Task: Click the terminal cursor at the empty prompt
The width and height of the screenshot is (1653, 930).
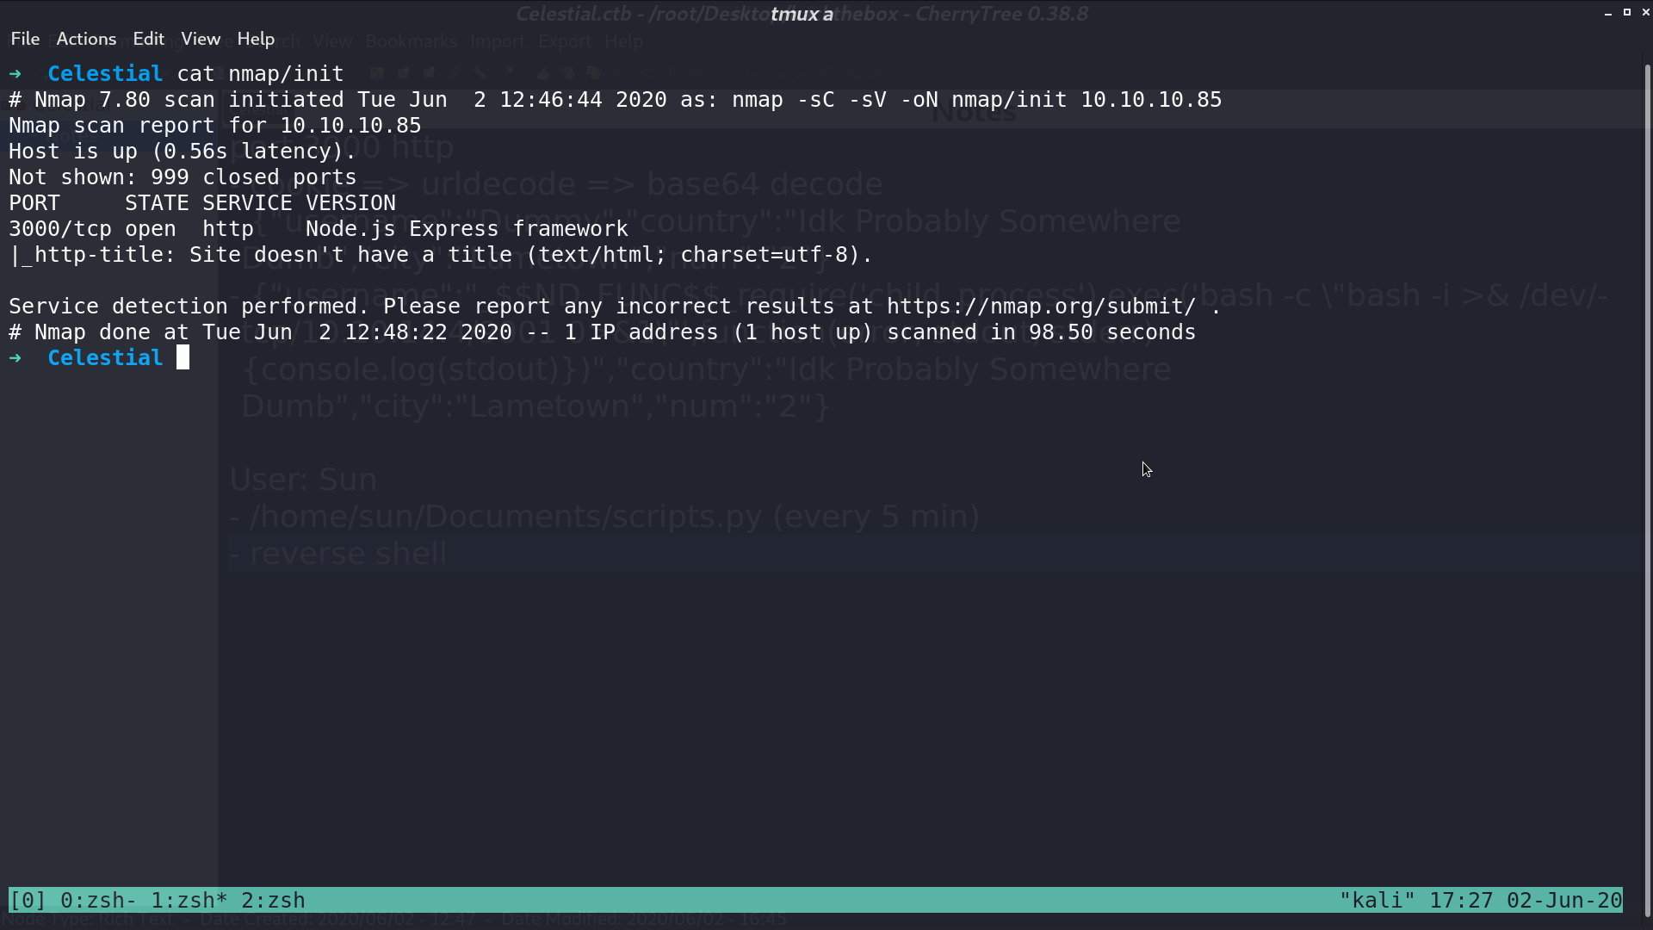Action: coord(183,357)
